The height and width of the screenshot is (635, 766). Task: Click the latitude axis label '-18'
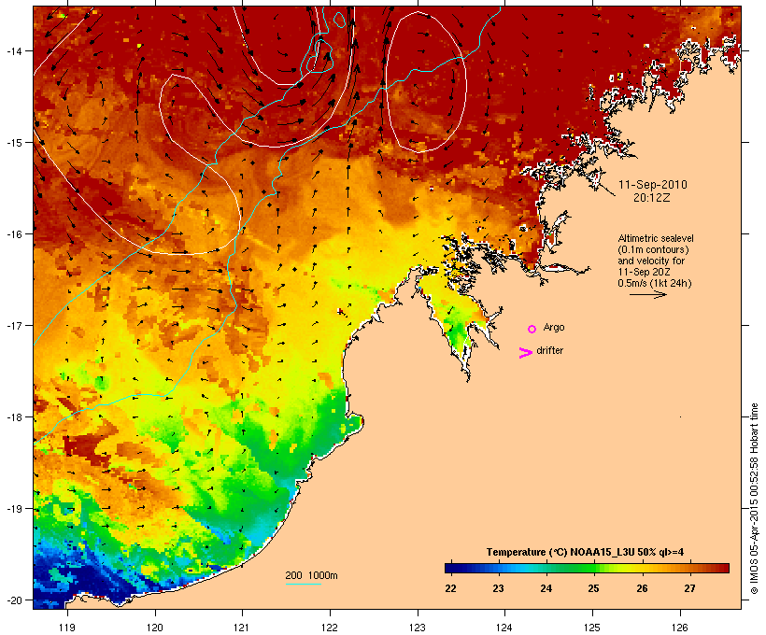14,417
